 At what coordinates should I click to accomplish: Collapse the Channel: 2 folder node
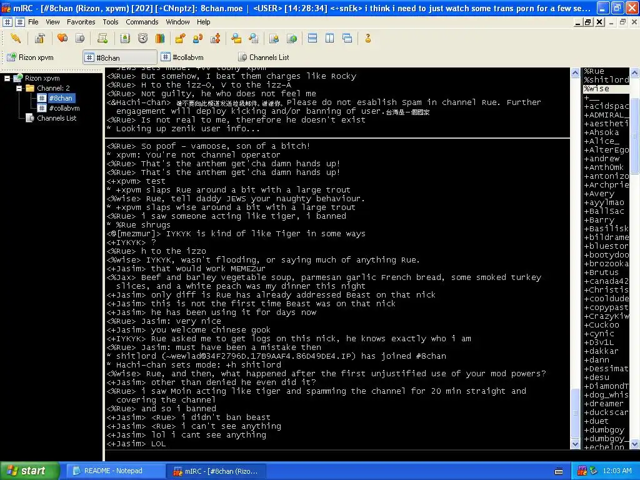point(19,88)
